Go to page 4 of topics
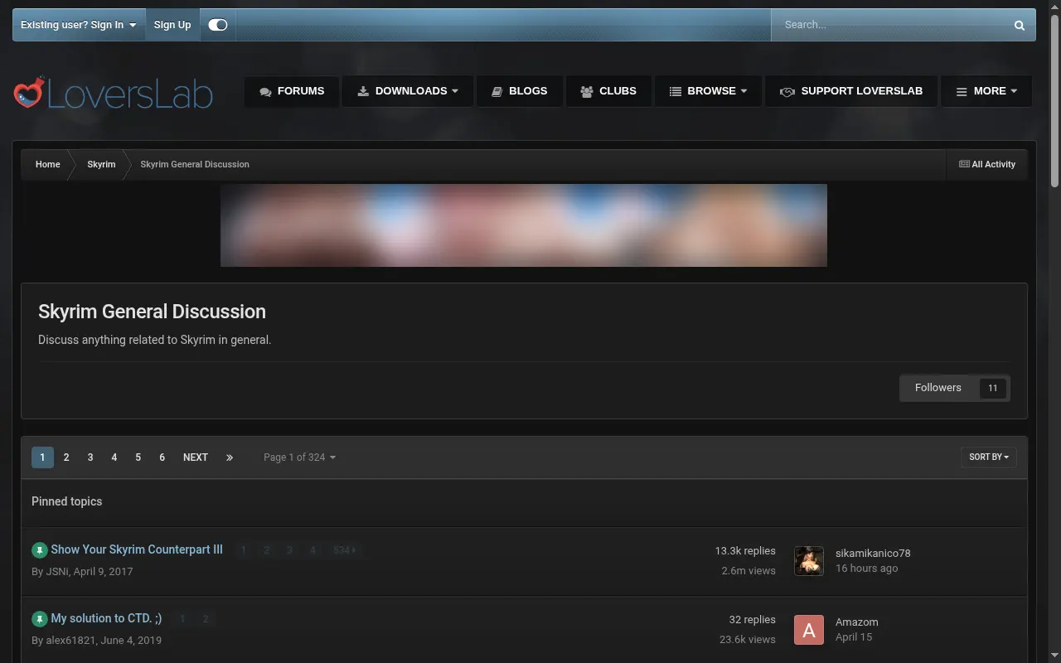This screenshot has width=1061, height=663. [x=114, y=457]
